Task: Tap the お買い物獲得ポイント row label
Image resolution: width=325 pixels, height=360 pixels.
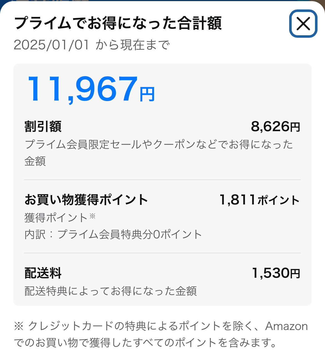Action: click(86, 200)
